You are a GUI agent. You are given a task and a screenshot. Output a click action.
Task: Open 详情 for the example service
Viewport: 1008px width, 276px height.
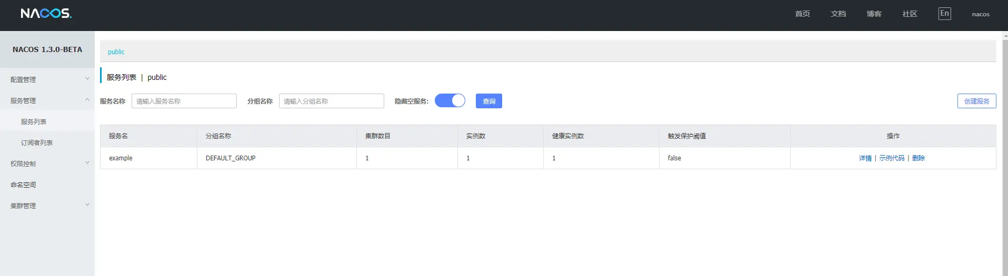(x=865, y=158)
